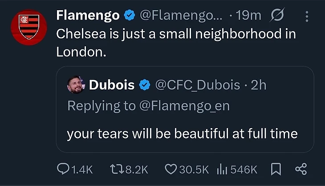Repost the Flamengo tweet
This screenshot has height=186, width=325.
[x=116, y=169]
